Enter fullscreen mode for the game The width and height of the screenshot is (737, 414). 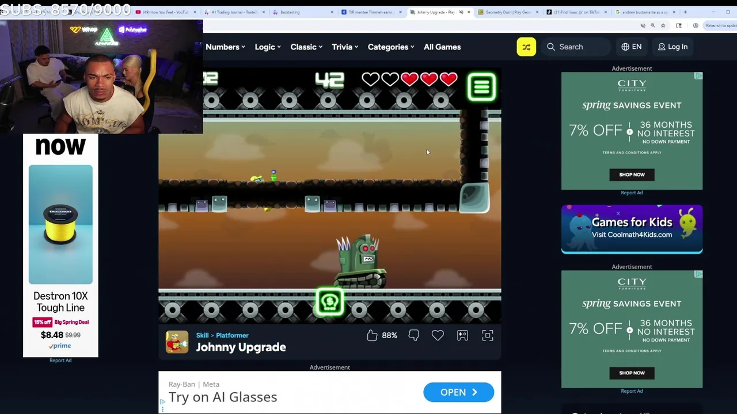488,335
